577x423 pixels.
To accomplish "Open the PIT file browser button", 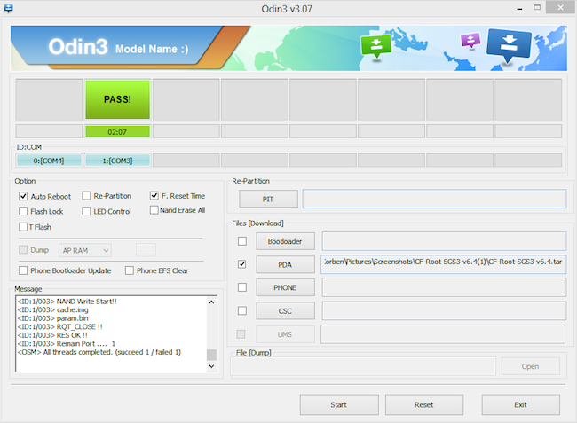I will point(268,199).
